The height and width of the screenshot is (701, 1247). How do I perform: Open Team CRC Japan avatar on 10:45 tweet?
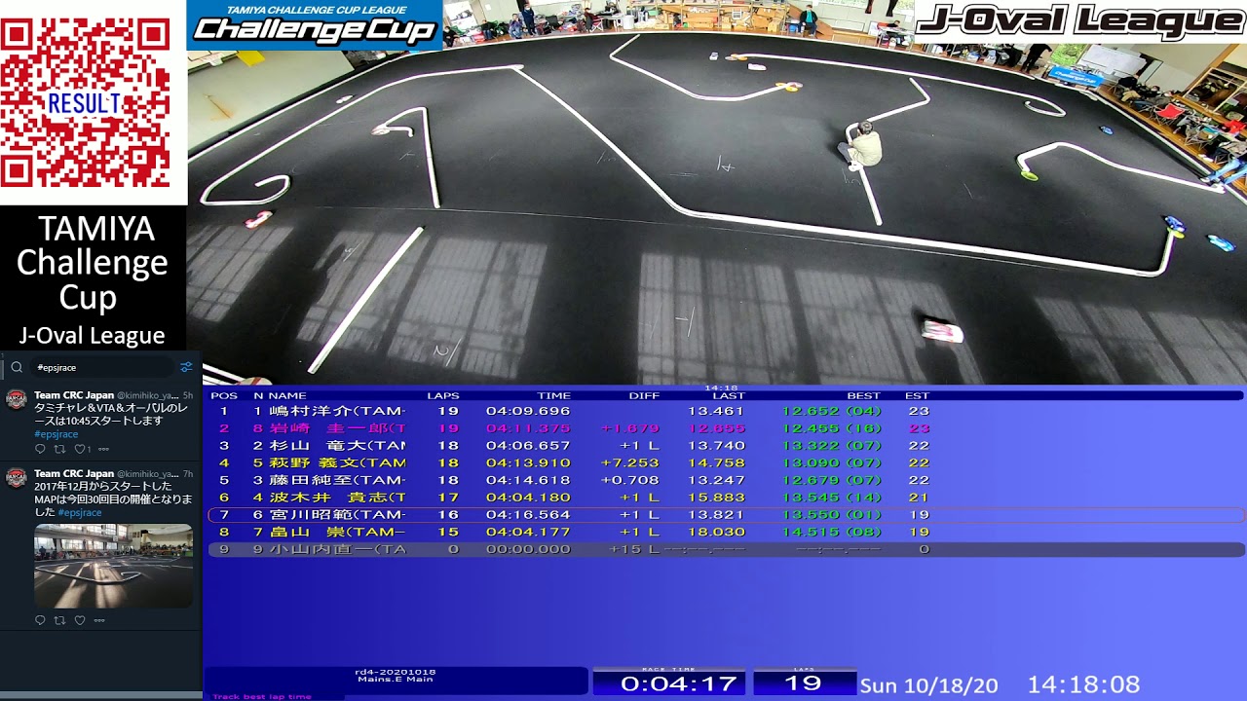click(17, 400)
